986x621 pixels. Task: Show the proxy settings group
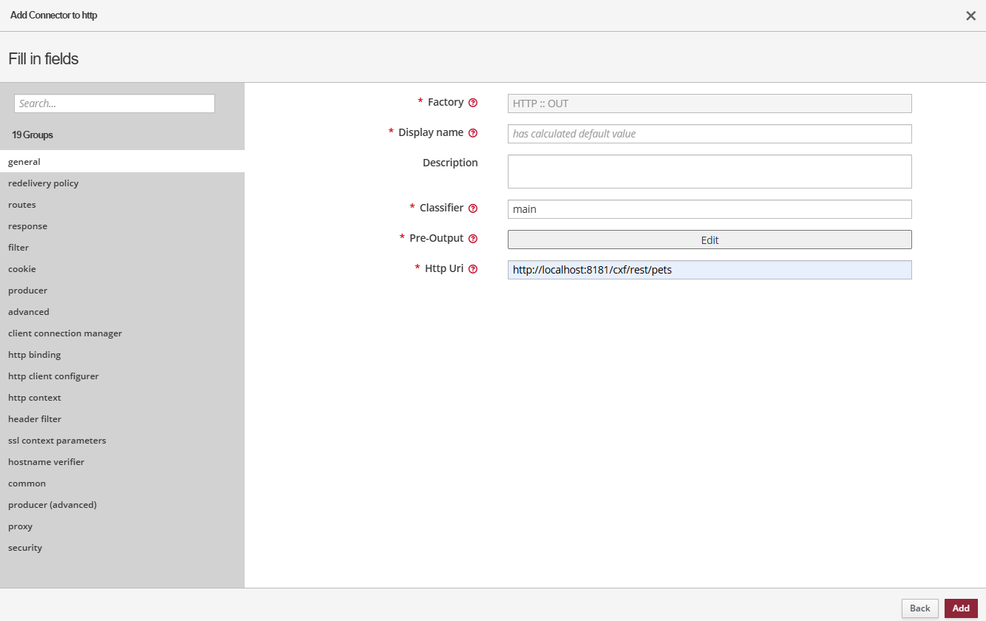[x=21, y=526]
